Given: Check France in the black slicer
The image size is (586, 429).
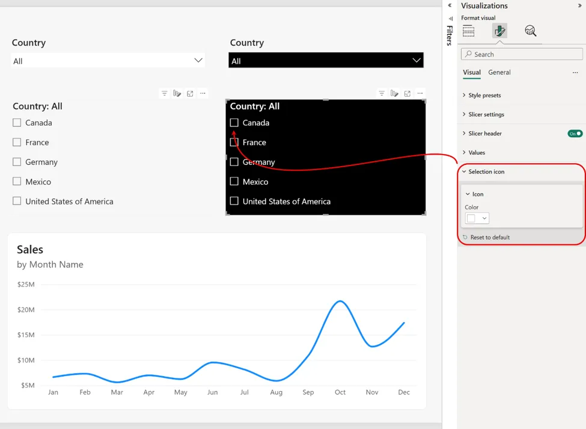Looking at the screenshot, I should (x=234, y=142).
